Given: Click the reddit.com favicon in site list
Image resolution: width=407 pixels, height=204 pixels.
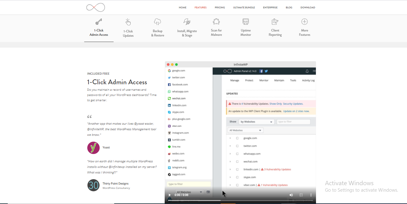Looking at the screenshot, I should point(169,160).
